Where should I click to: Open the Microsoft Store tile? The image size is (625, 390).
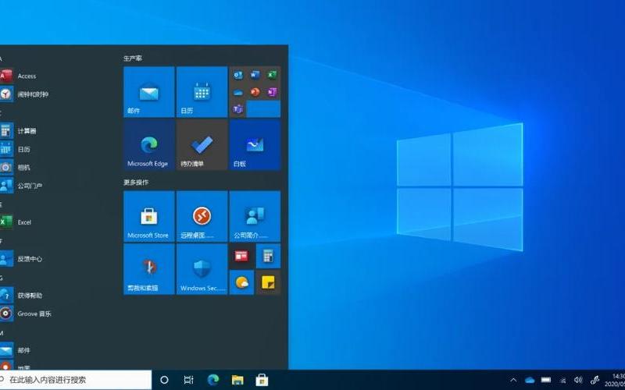[149, 217]
